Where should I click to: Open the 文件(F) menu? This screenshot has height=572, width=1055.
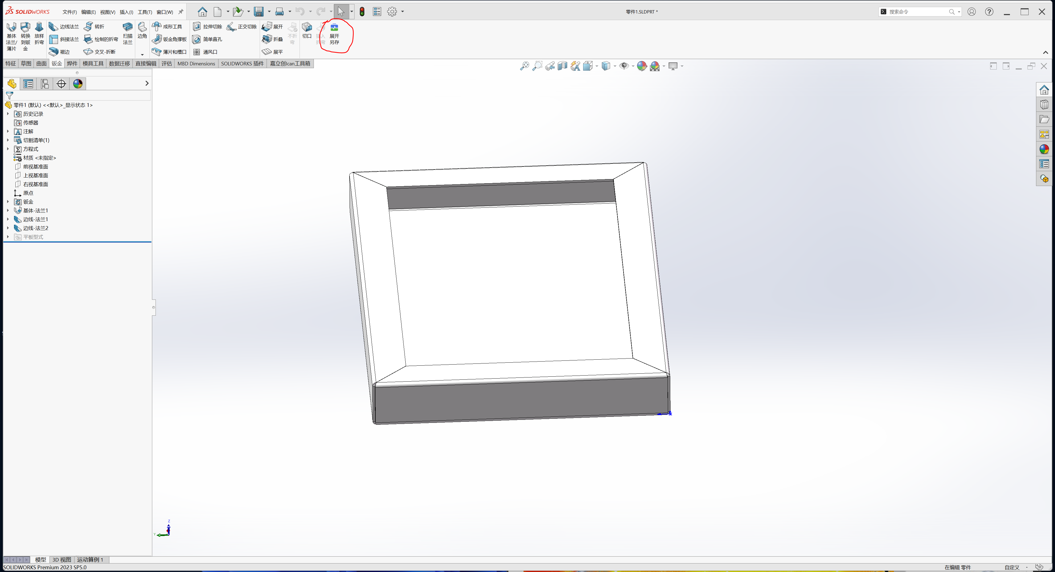tap(70, 12)
